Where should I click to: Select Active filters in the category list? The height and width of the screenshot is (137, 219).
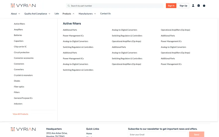tap(19, 24)
